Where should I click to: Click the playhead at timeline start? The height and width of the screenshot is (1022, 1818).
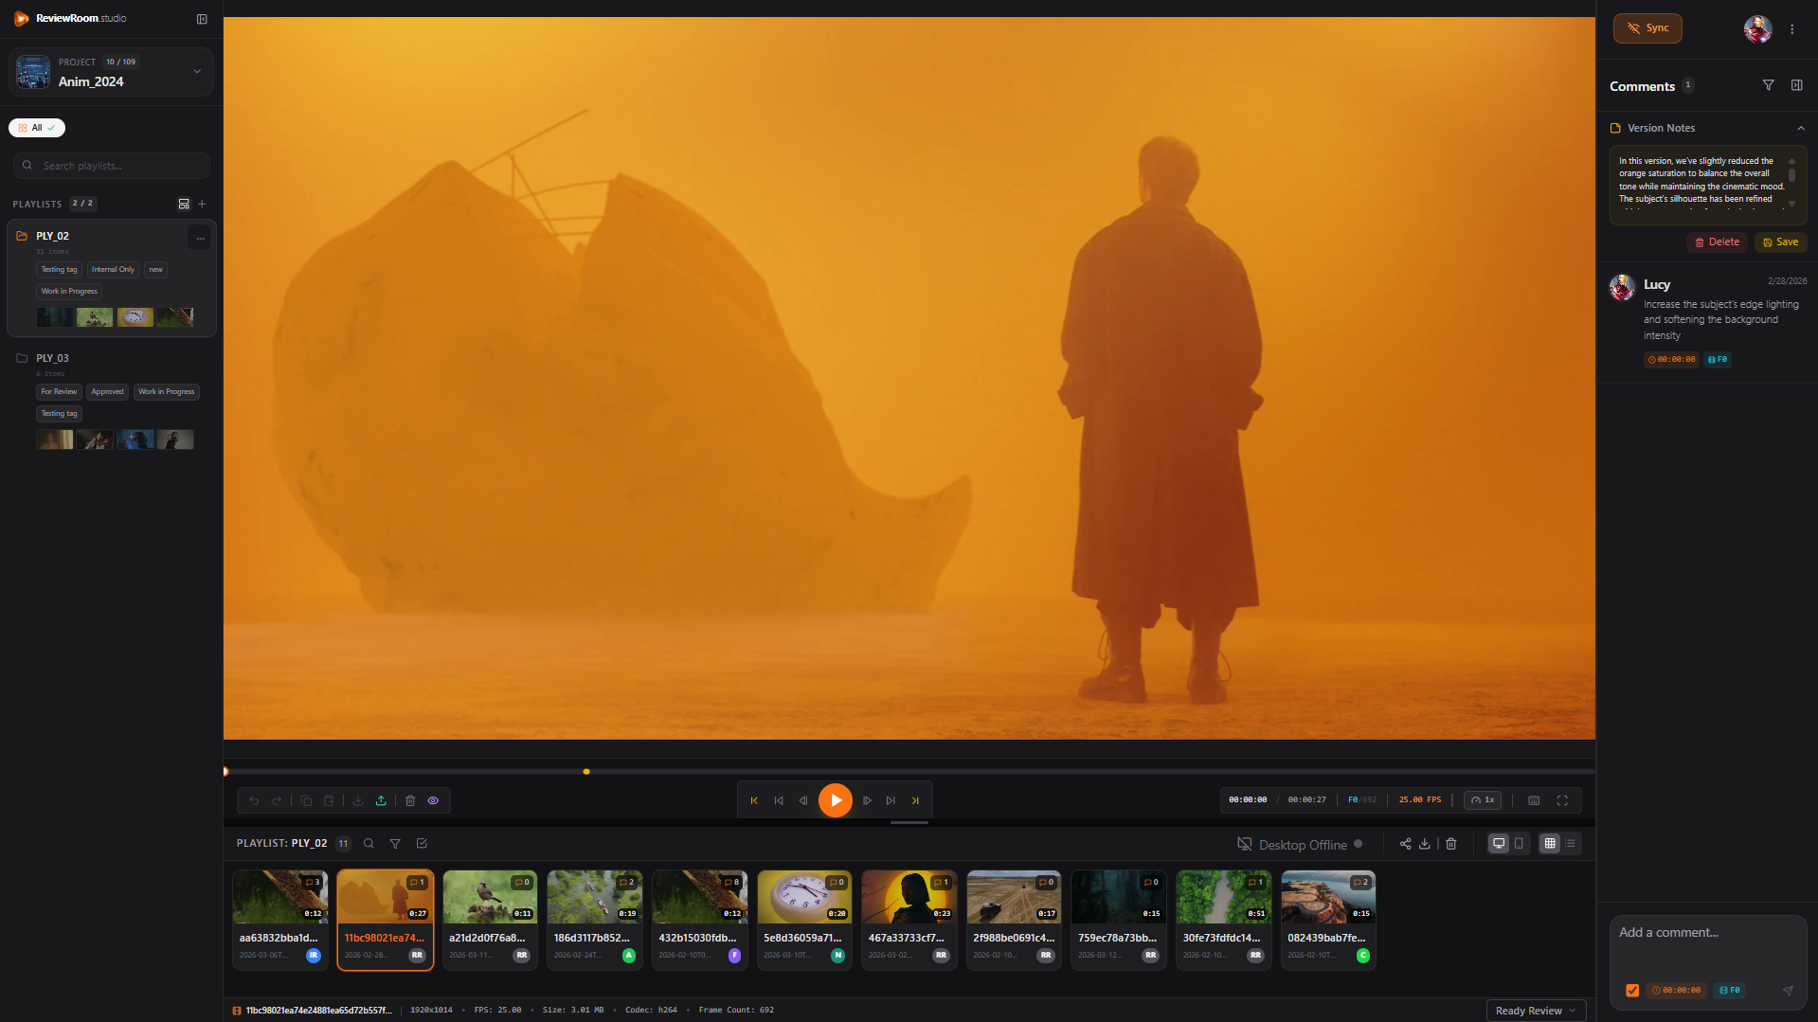tap(225, 772)
